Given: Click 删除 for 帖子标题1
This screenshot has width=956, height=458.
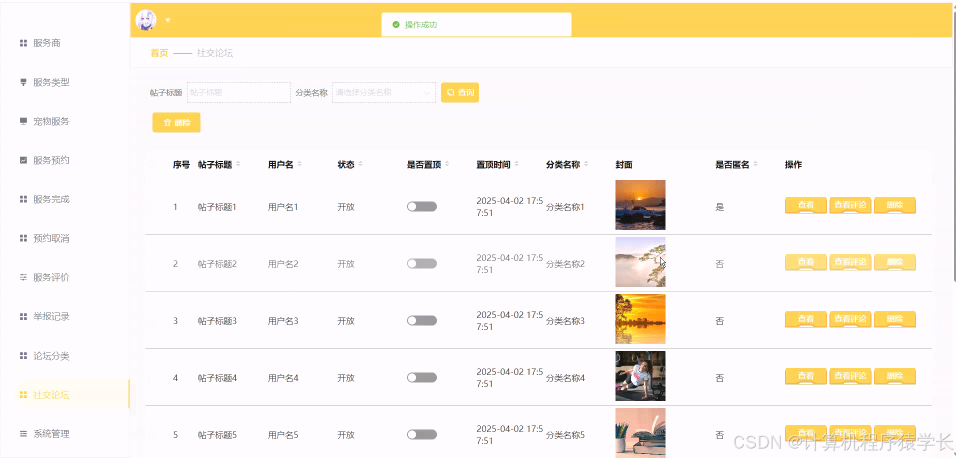Looking at the screenshot, I should pyautogui.click(x=894, y=205).
